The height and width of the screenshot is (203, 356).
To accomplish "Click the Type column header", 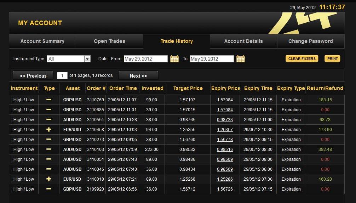I will point(49,89).
